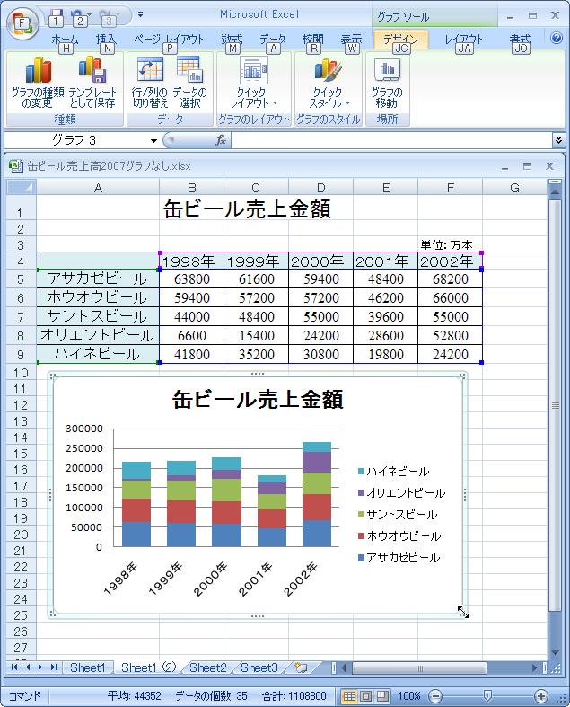Go to previous sheet navigation arrow
This screenshot has height=707, width=570.
pyautogui.click(x=28, y=667)
